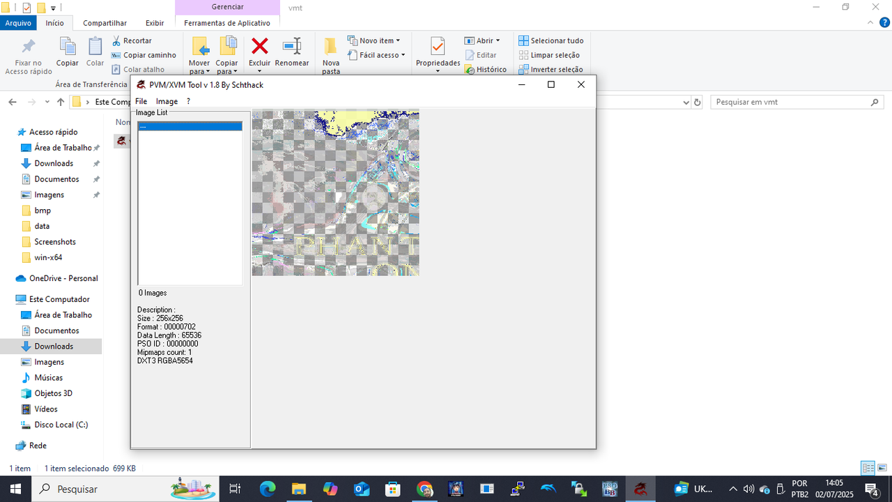Screen dimensions: 892x502
Task: Open Task View on the taskbar
Action: tap(235, 489)
